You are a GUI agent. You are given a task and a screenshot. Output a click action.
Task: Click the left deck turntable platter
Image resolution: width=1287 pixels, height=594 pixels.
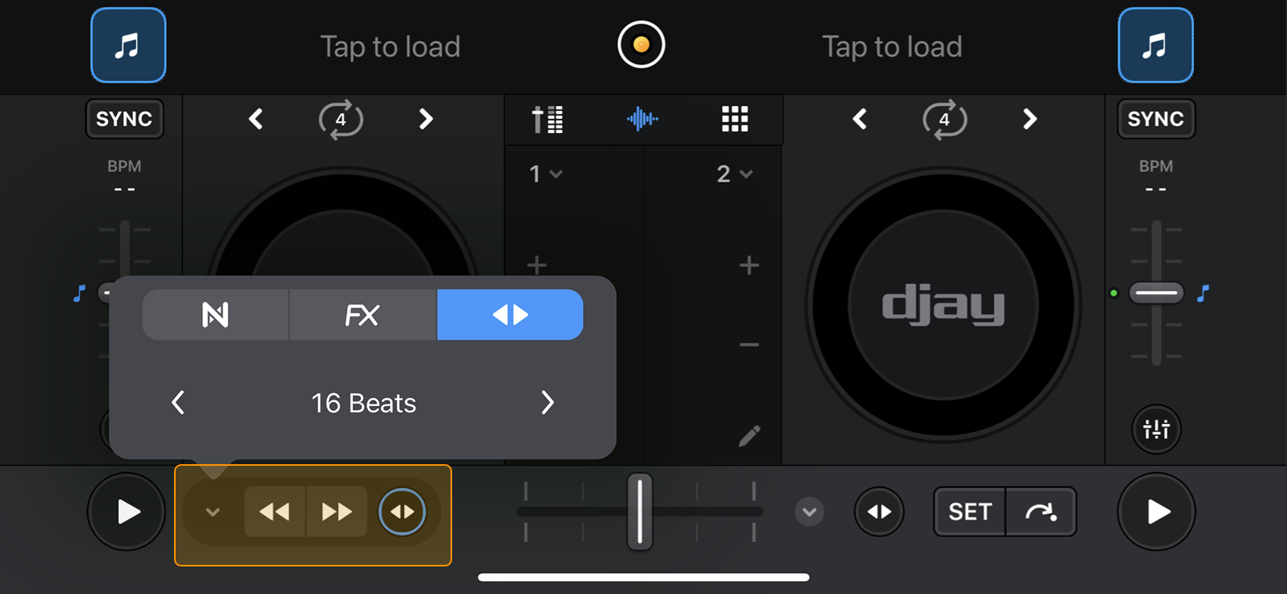343,223
